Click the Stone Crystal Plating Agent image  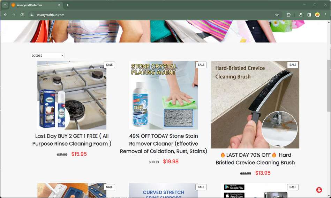pyautogui.click(x=164, y=95)
